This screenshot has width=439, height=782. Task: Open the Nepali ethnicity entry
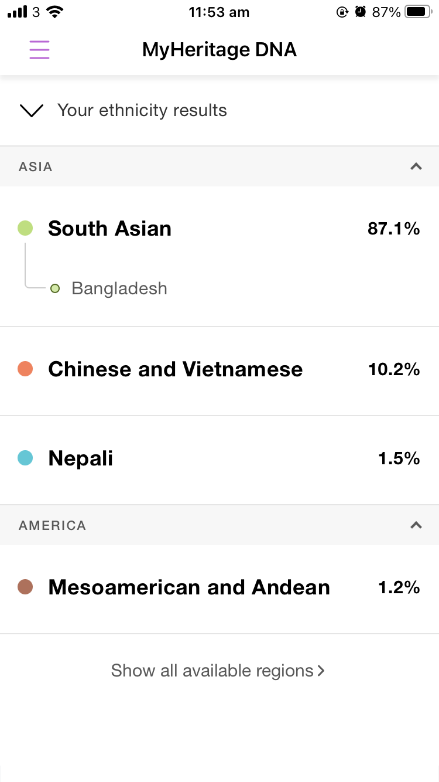coord(81,458)
